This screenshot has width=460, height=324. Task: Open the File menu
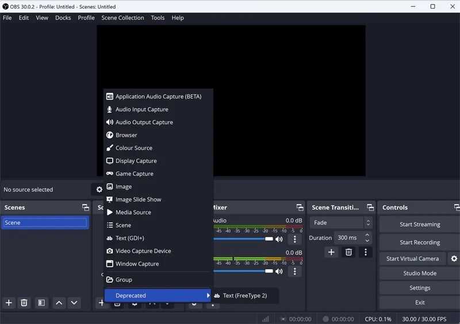[7, 18]
